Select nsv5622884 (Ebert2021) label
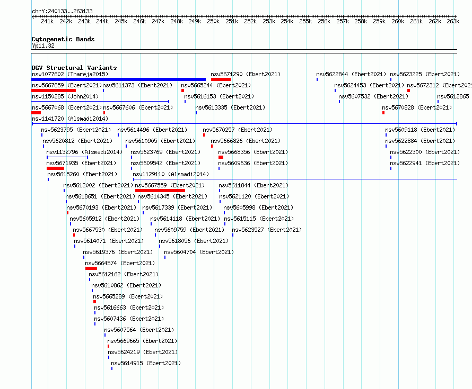 pos(420,141)
